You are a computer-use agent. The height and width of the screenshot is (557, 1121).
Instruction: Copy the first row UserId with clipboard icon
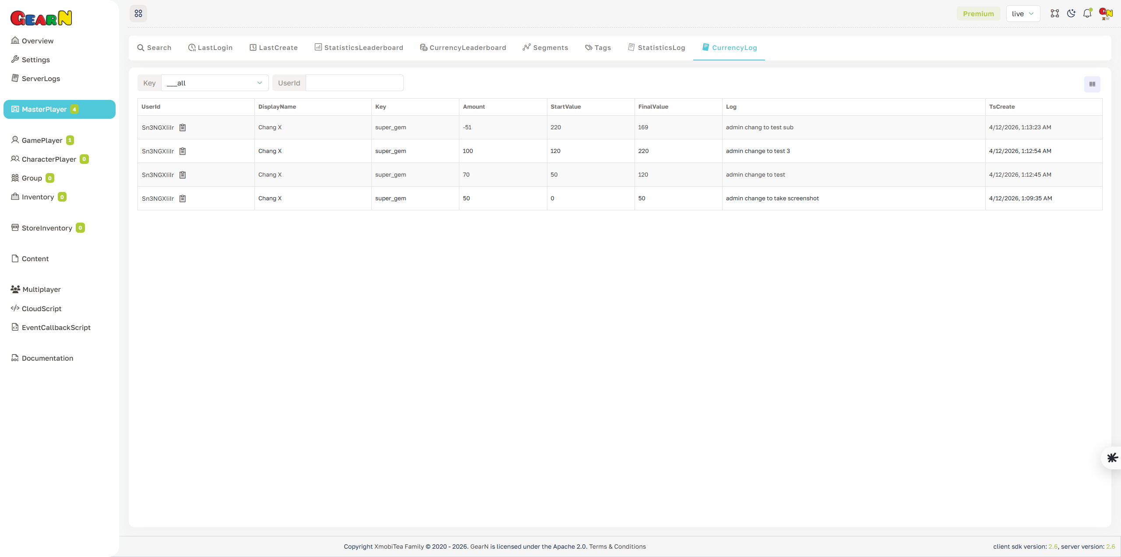pyautogui.click(x=183, y=127)
